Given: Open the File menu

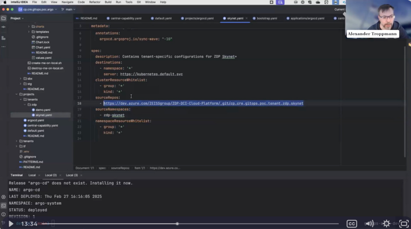Looking at the screenshot, I should (34, 2).
